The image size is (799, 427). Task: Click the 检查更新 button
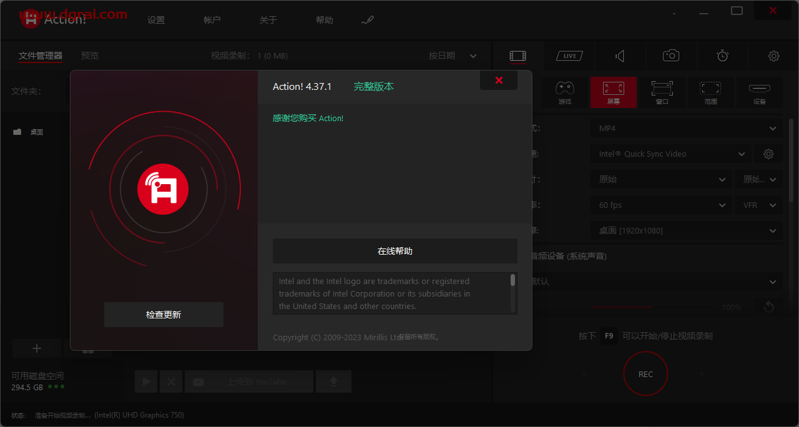click(164, 315)
